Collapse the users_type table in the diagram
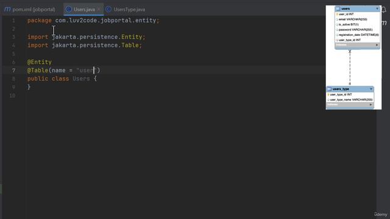This screenshot has height=219, width=390. click(371, 89)
